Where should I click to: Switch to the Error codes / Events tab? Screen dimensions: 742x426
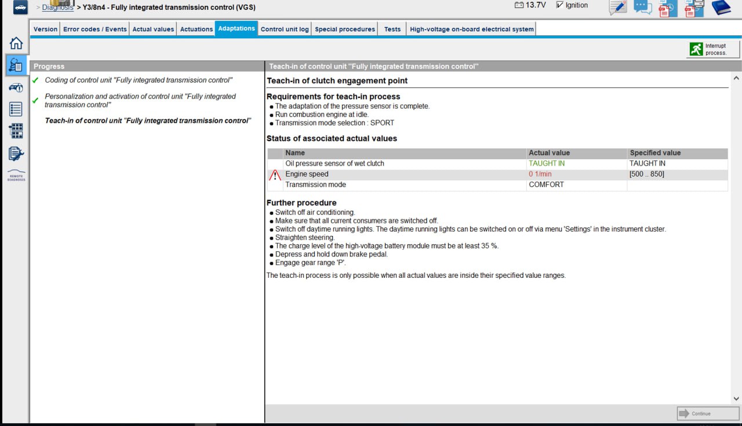tap(95, 29)
